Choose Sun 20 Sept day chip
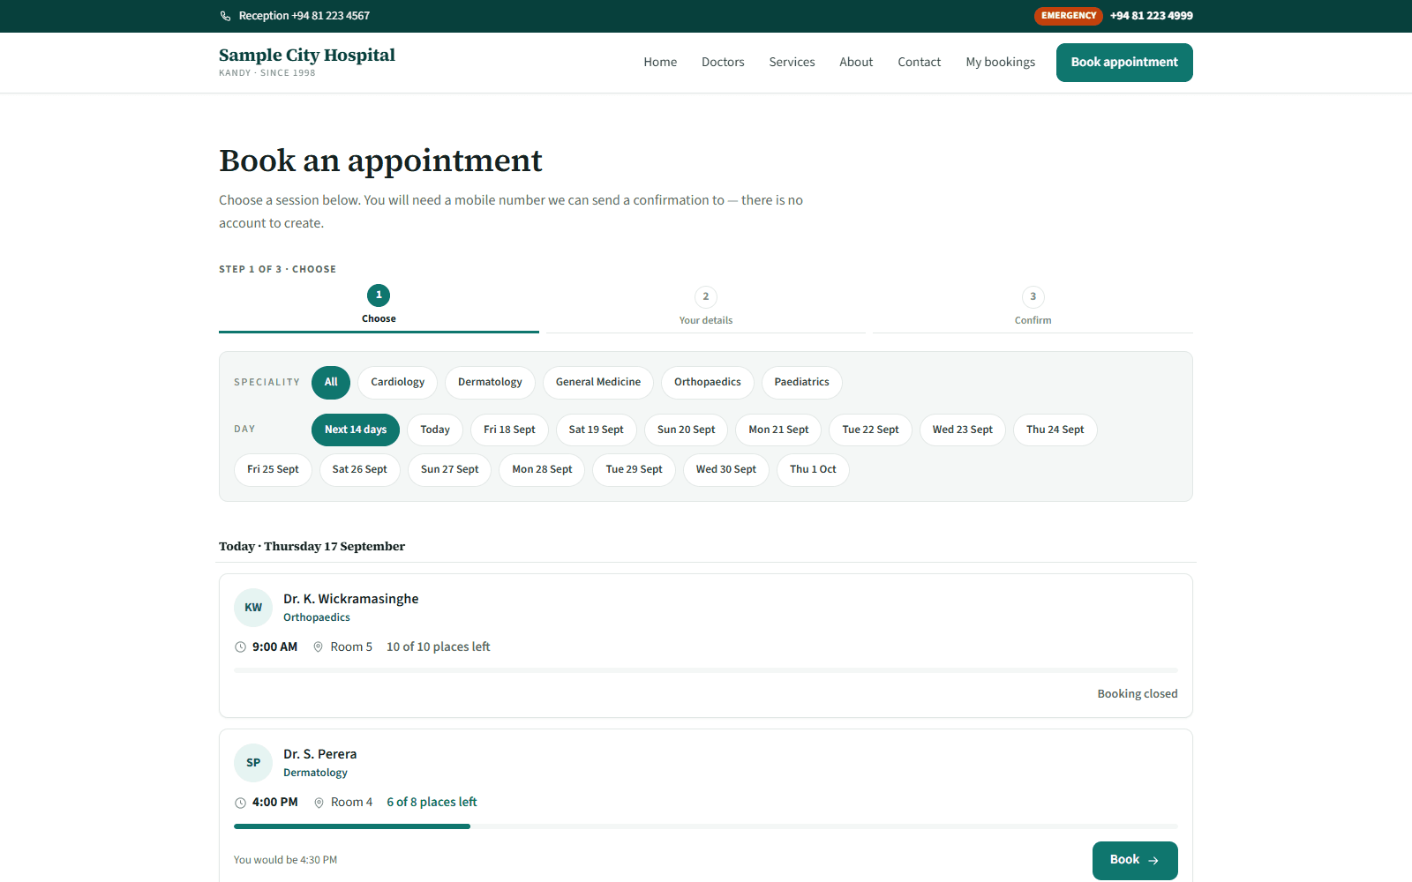Viewport: 1412px width, 882px height. click(686, 430)
